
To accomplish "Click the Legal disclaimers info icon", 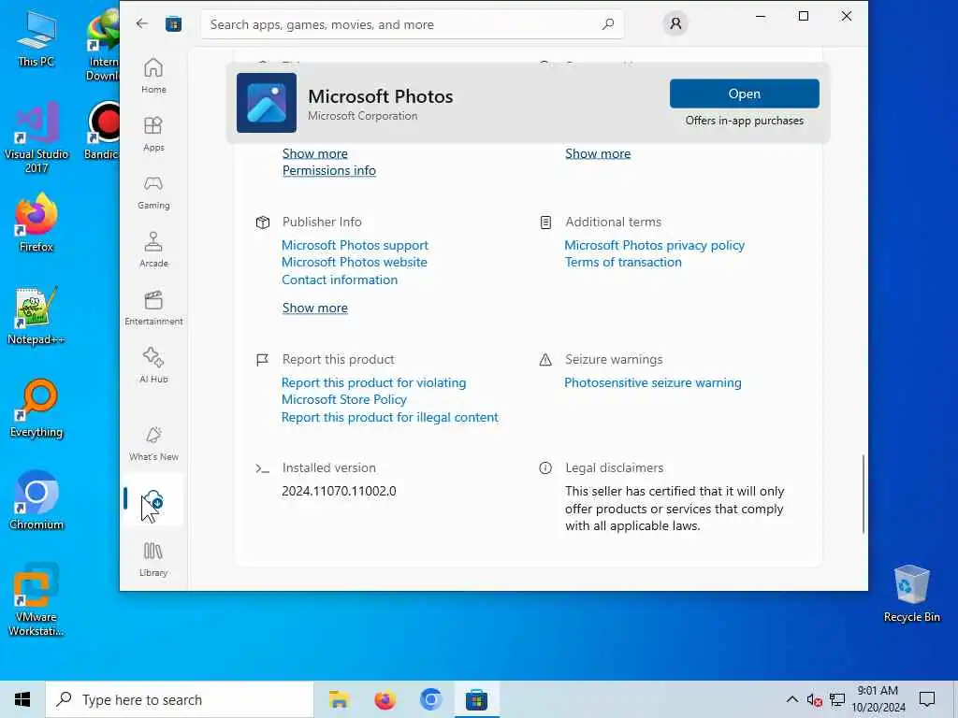I will 545,468.
